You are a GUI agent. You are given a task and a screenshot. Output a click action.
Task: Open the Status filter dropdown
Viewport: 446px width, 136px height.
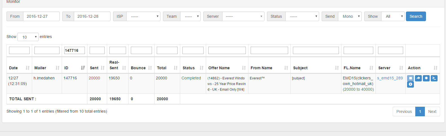coord(302,16)
